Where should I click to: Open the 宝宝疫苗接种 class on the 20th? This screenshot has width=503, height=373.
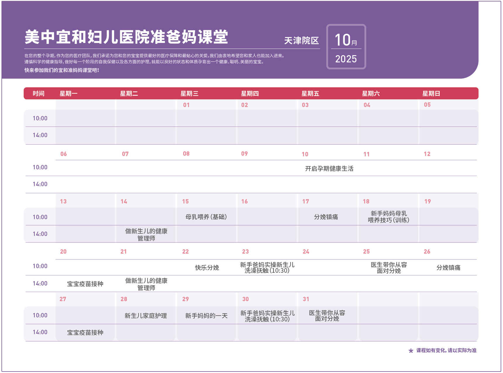(x=85, y=284)
